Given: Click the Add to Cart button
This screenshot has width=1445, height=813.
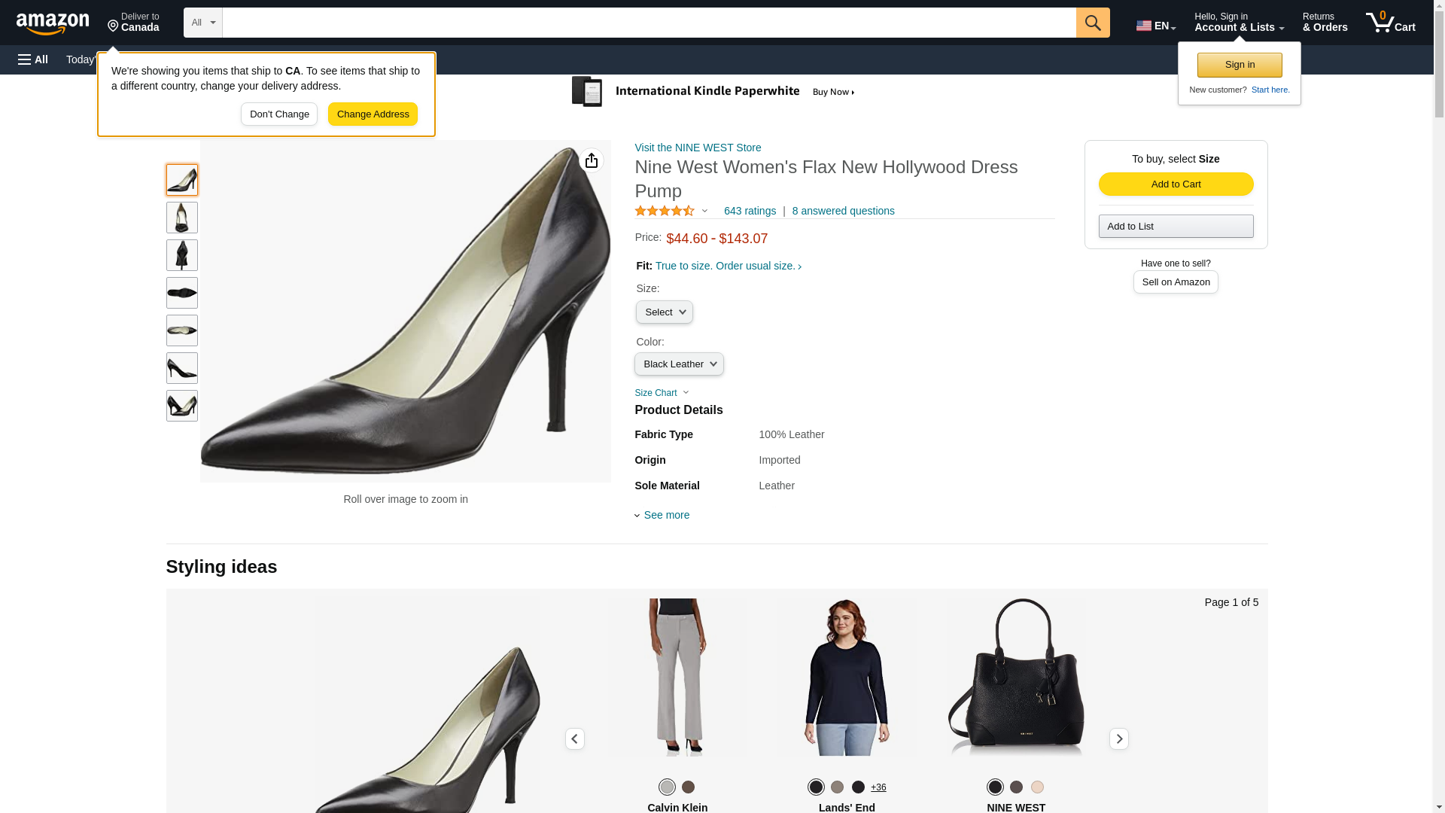Looking at the screenshot, I should (x=1176, y=184).
